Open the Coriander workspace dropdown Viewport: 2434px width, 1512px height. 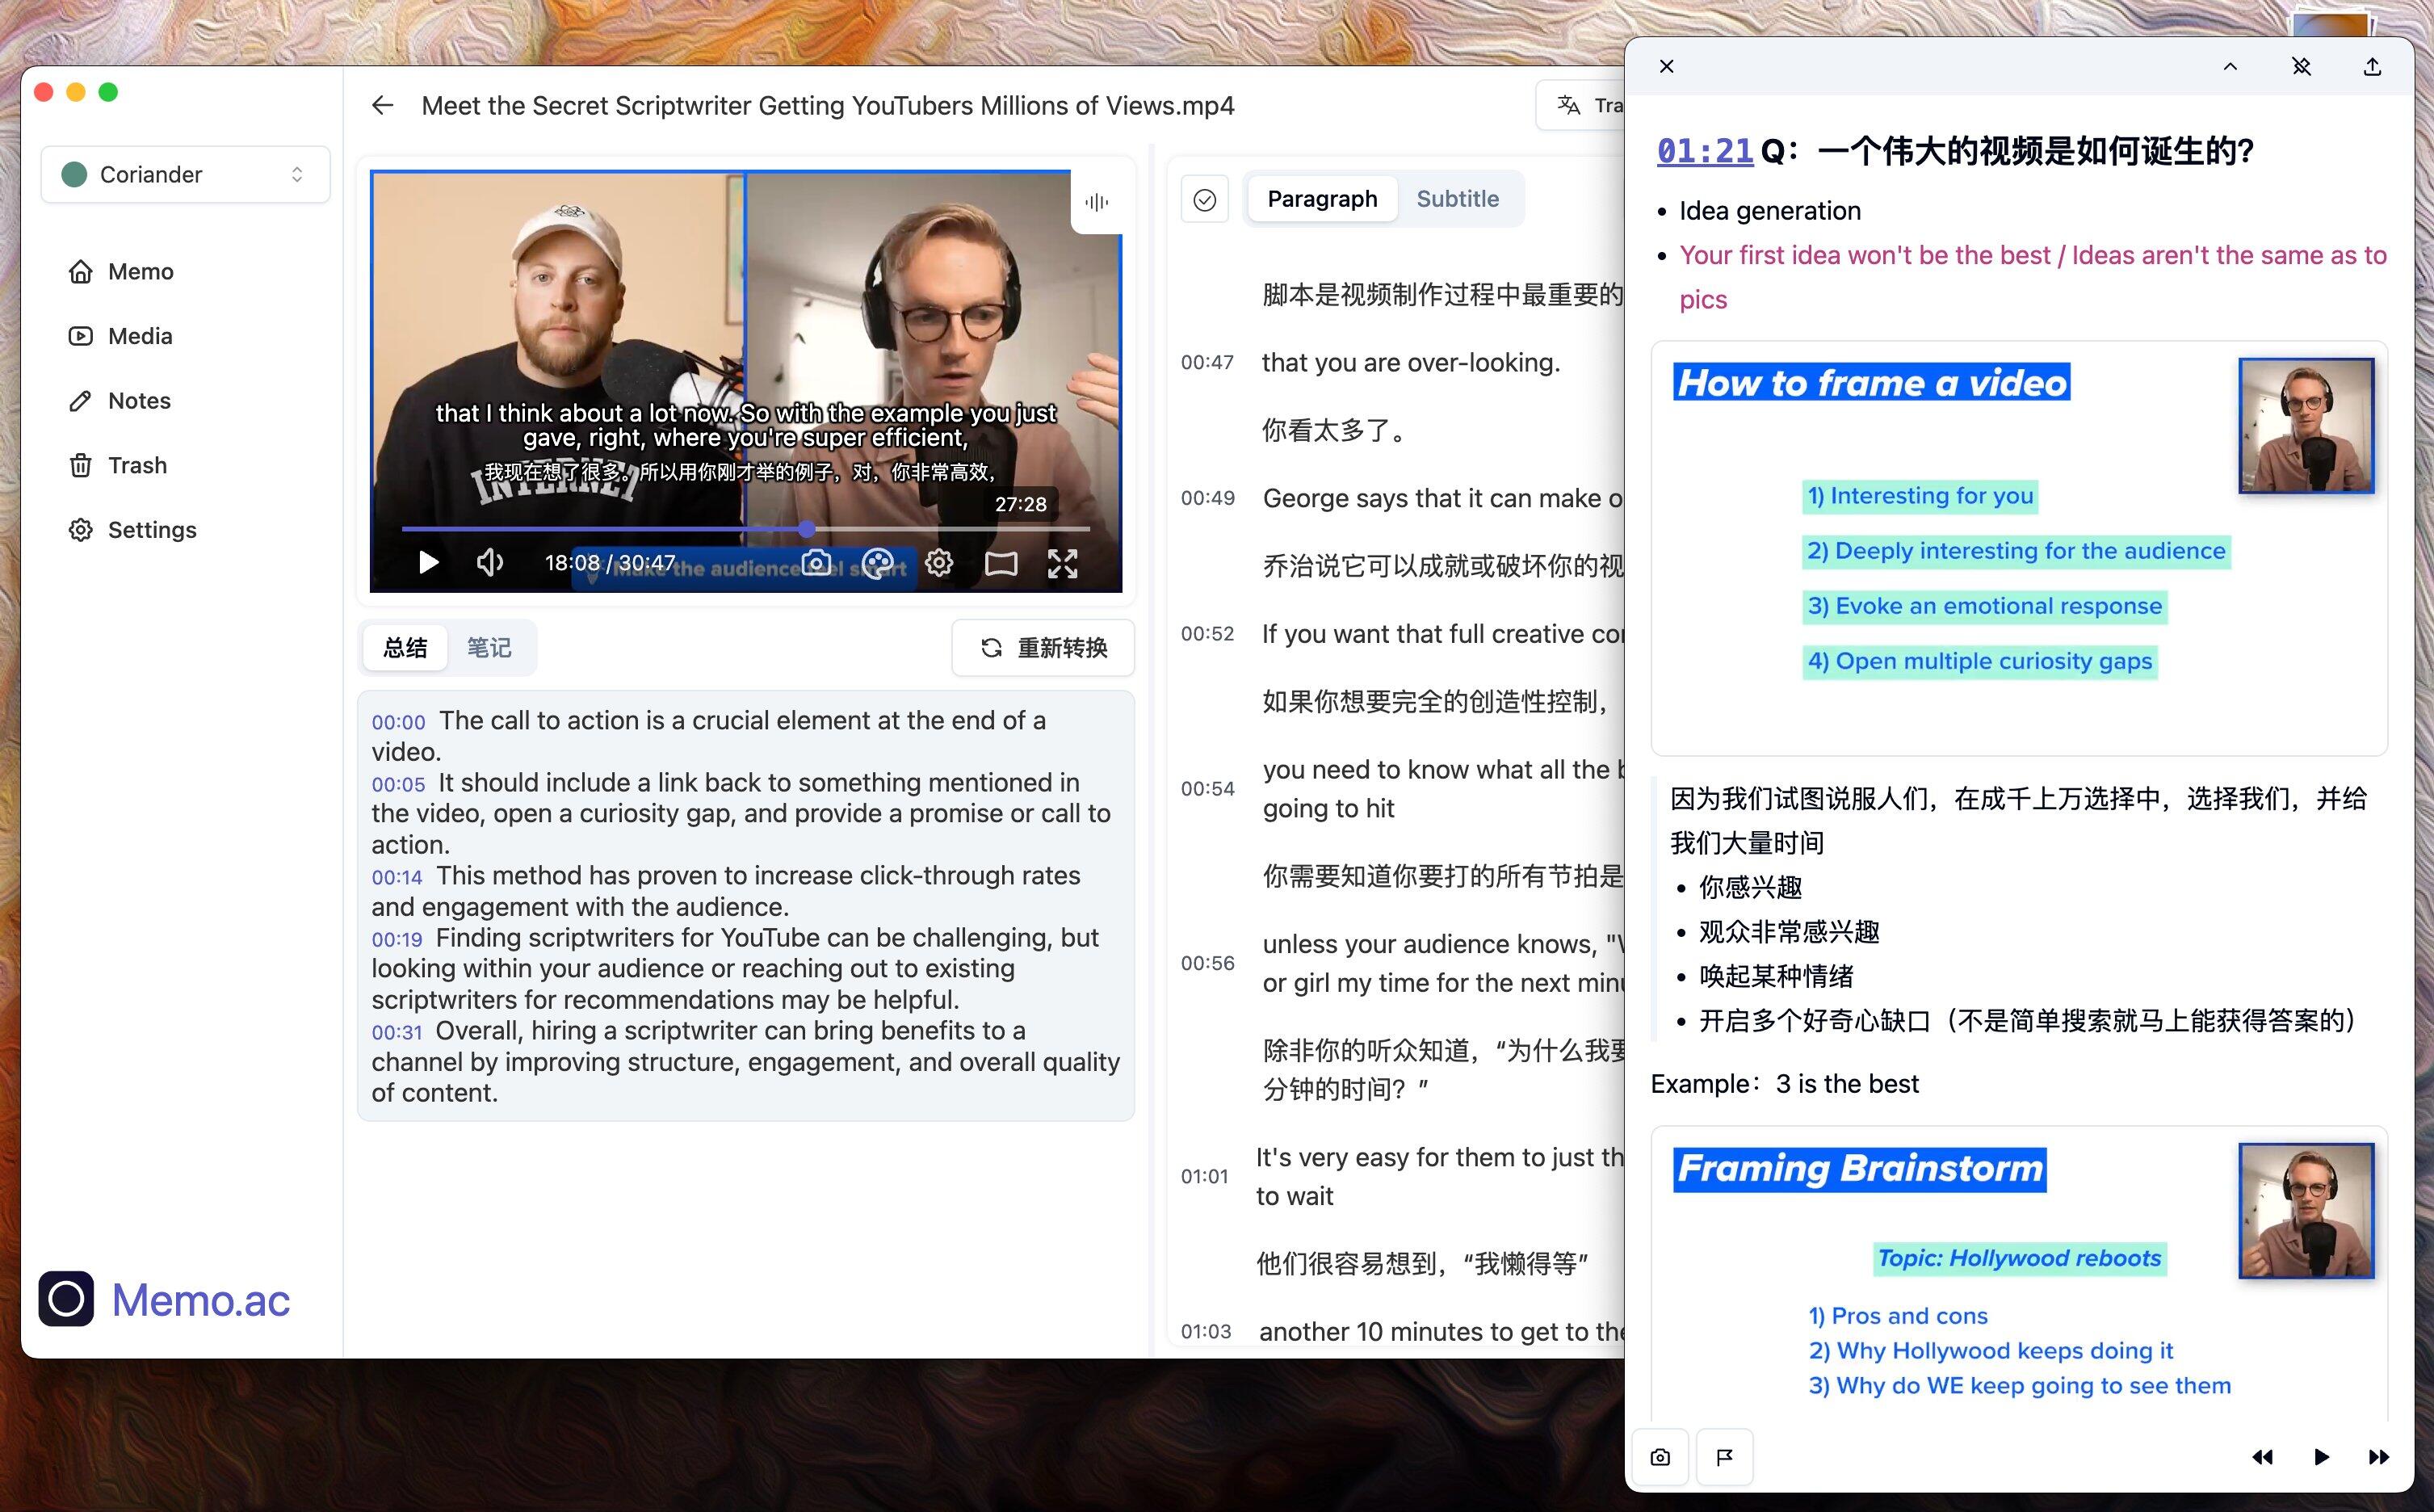point(185,175)
